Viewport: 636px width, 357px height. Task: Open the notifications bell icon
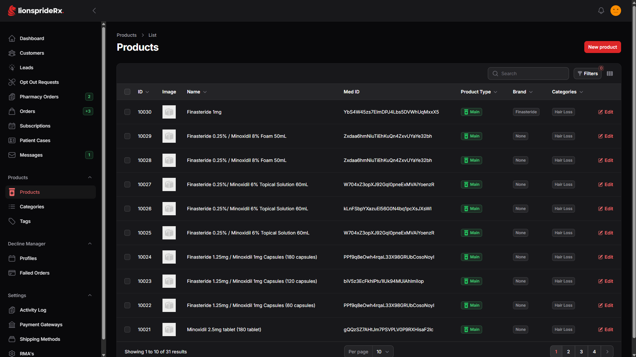coord(601,11)
